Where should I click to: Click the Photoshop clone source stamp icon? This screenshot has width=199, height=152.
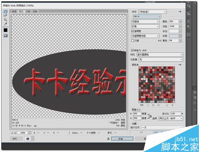[188, 13]
